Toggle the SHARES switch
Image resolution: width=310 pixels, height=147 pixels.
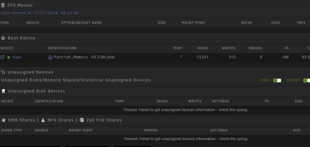click(307, 80)
